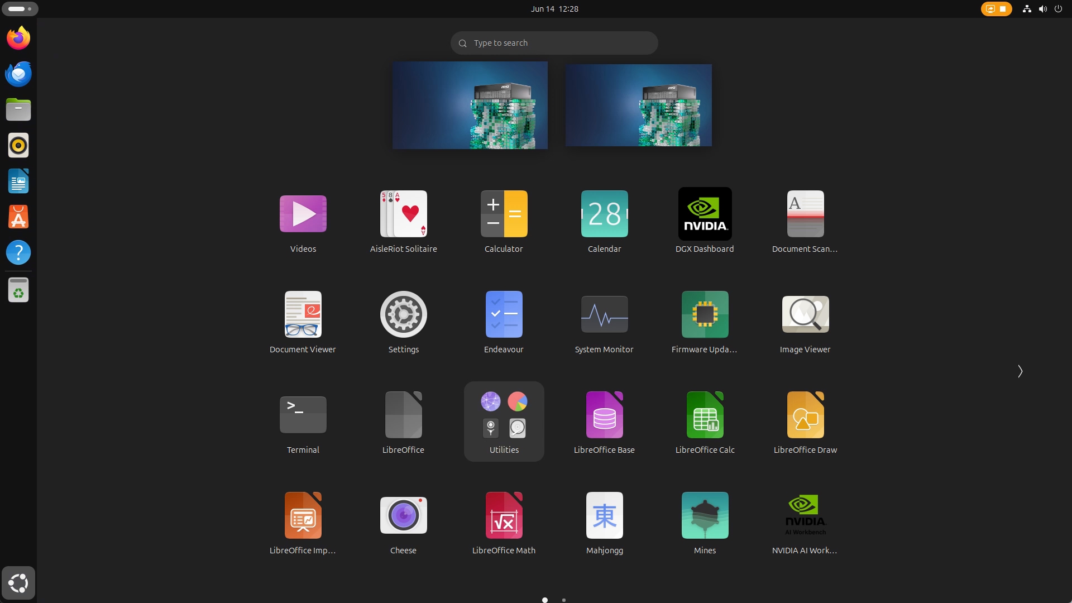Open the Calculator app
Viewport: 1072px width, 603px height.
504,222
